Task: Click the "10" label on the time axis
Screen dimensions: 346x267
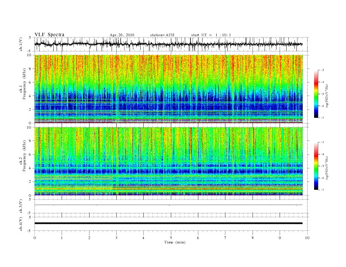Action: click(307, 238)
